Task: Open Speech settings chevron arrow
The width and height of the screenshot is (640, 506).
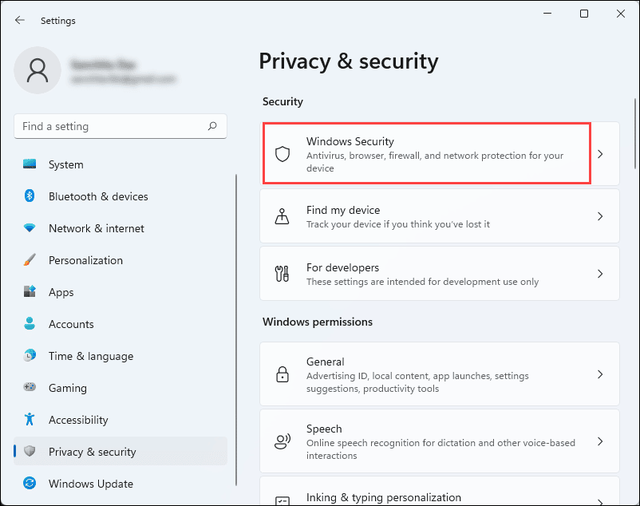Action: pyautogui.click(x=600, y=441)
